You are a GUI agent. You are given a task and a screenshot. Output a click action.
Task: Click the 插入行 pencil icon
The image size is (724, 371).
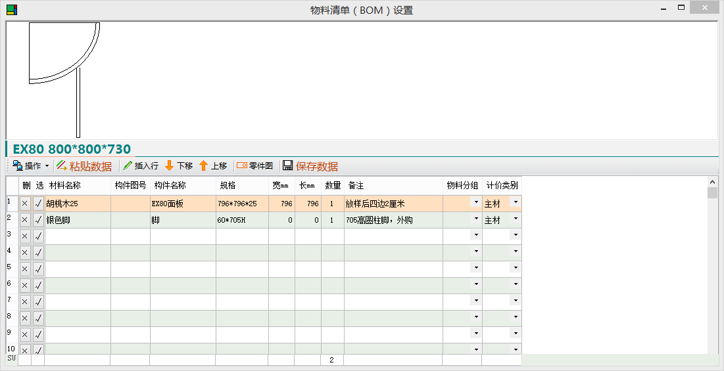pos(128,166)
